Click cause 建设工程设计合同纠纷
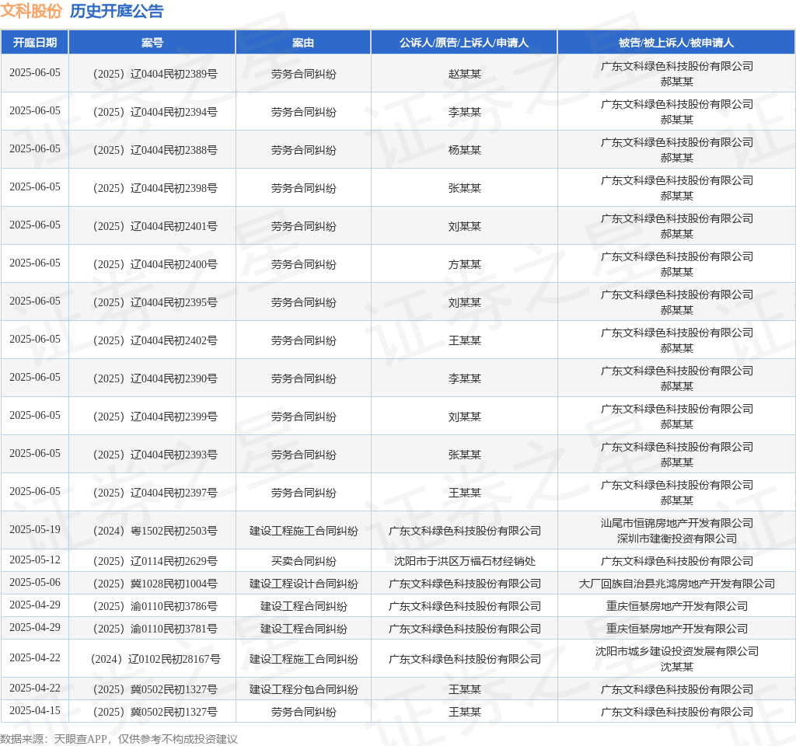The image size is (796, 746). click(x=304, y=584)
